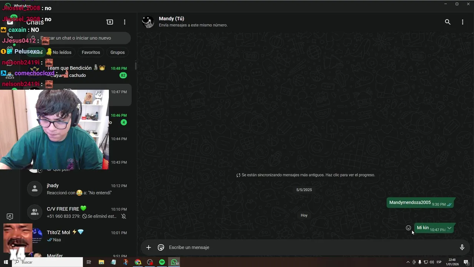Click the network icon in the system tray
This screenshot has height=267, width=474.
(425, 262)
